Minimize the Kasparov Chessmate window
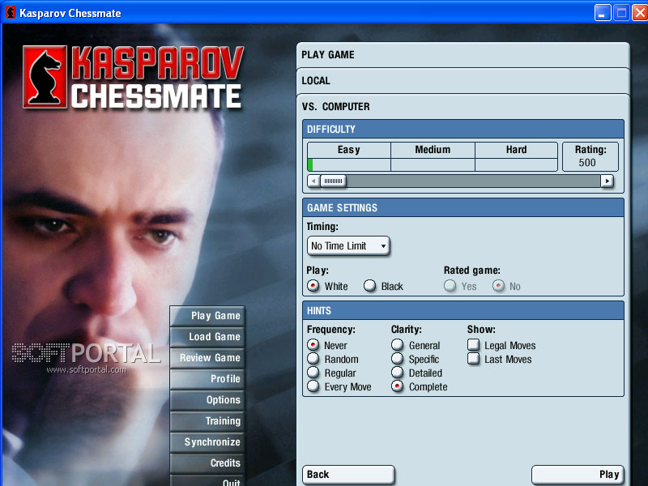Image resolution: width=648 pixels, height=486 pixels. coord(603,13)
